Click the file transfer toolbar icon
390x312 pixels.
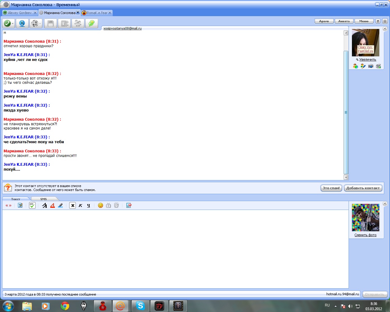pyautogui.click(x=64, y=23)
